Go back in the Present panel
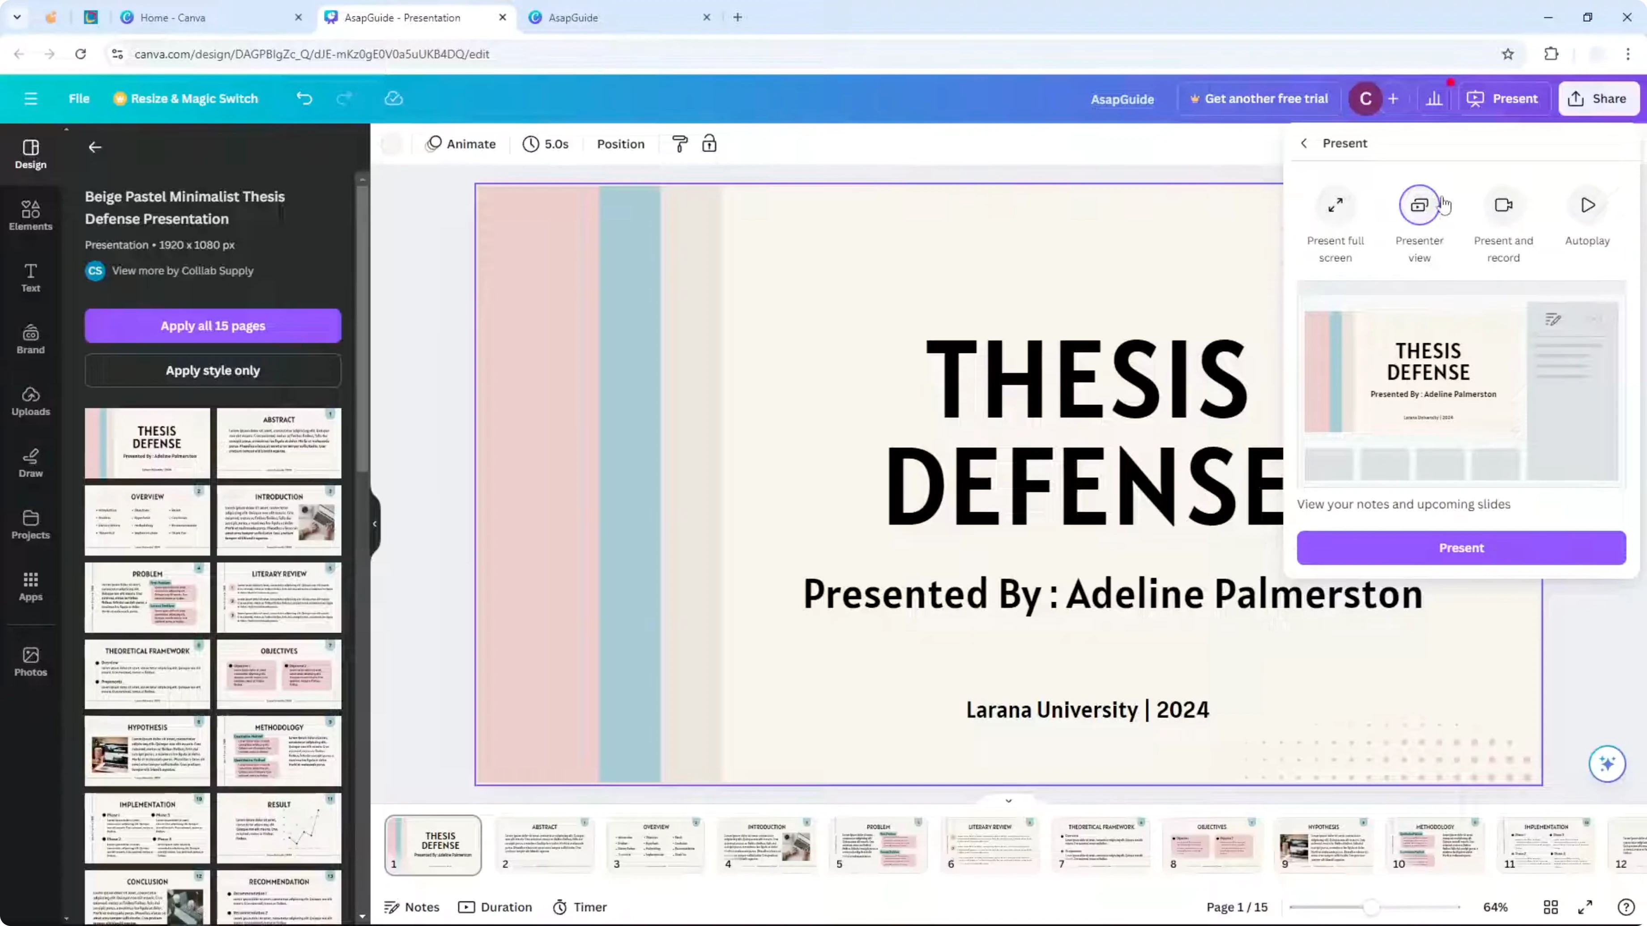The height and width of the screenshot is (926, 1647). click(x=1304, y=143)
